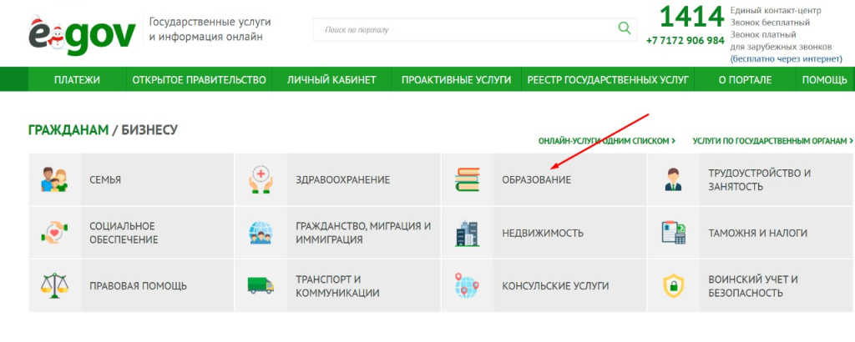This screenshot has width=855, height=342.
Task: Click the бесплатно через интернет link
Action: coord(787,59)
